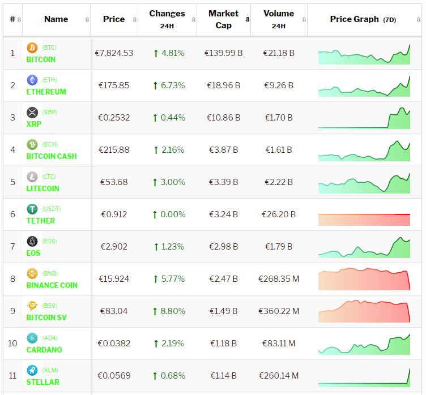This screenshot has height=395, width=426.
Task: Click the Ethereum diamond logo icon
Action: click(32, 80)
